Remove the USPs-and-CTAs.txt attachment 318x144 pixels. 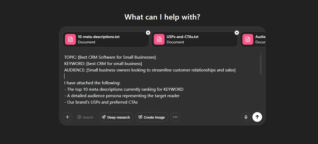[x=237, y=33]
